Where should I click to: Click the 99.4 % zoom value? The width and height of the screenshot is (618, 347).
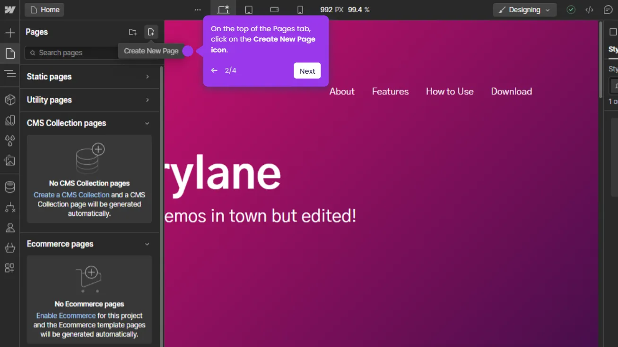pos(359,9)
